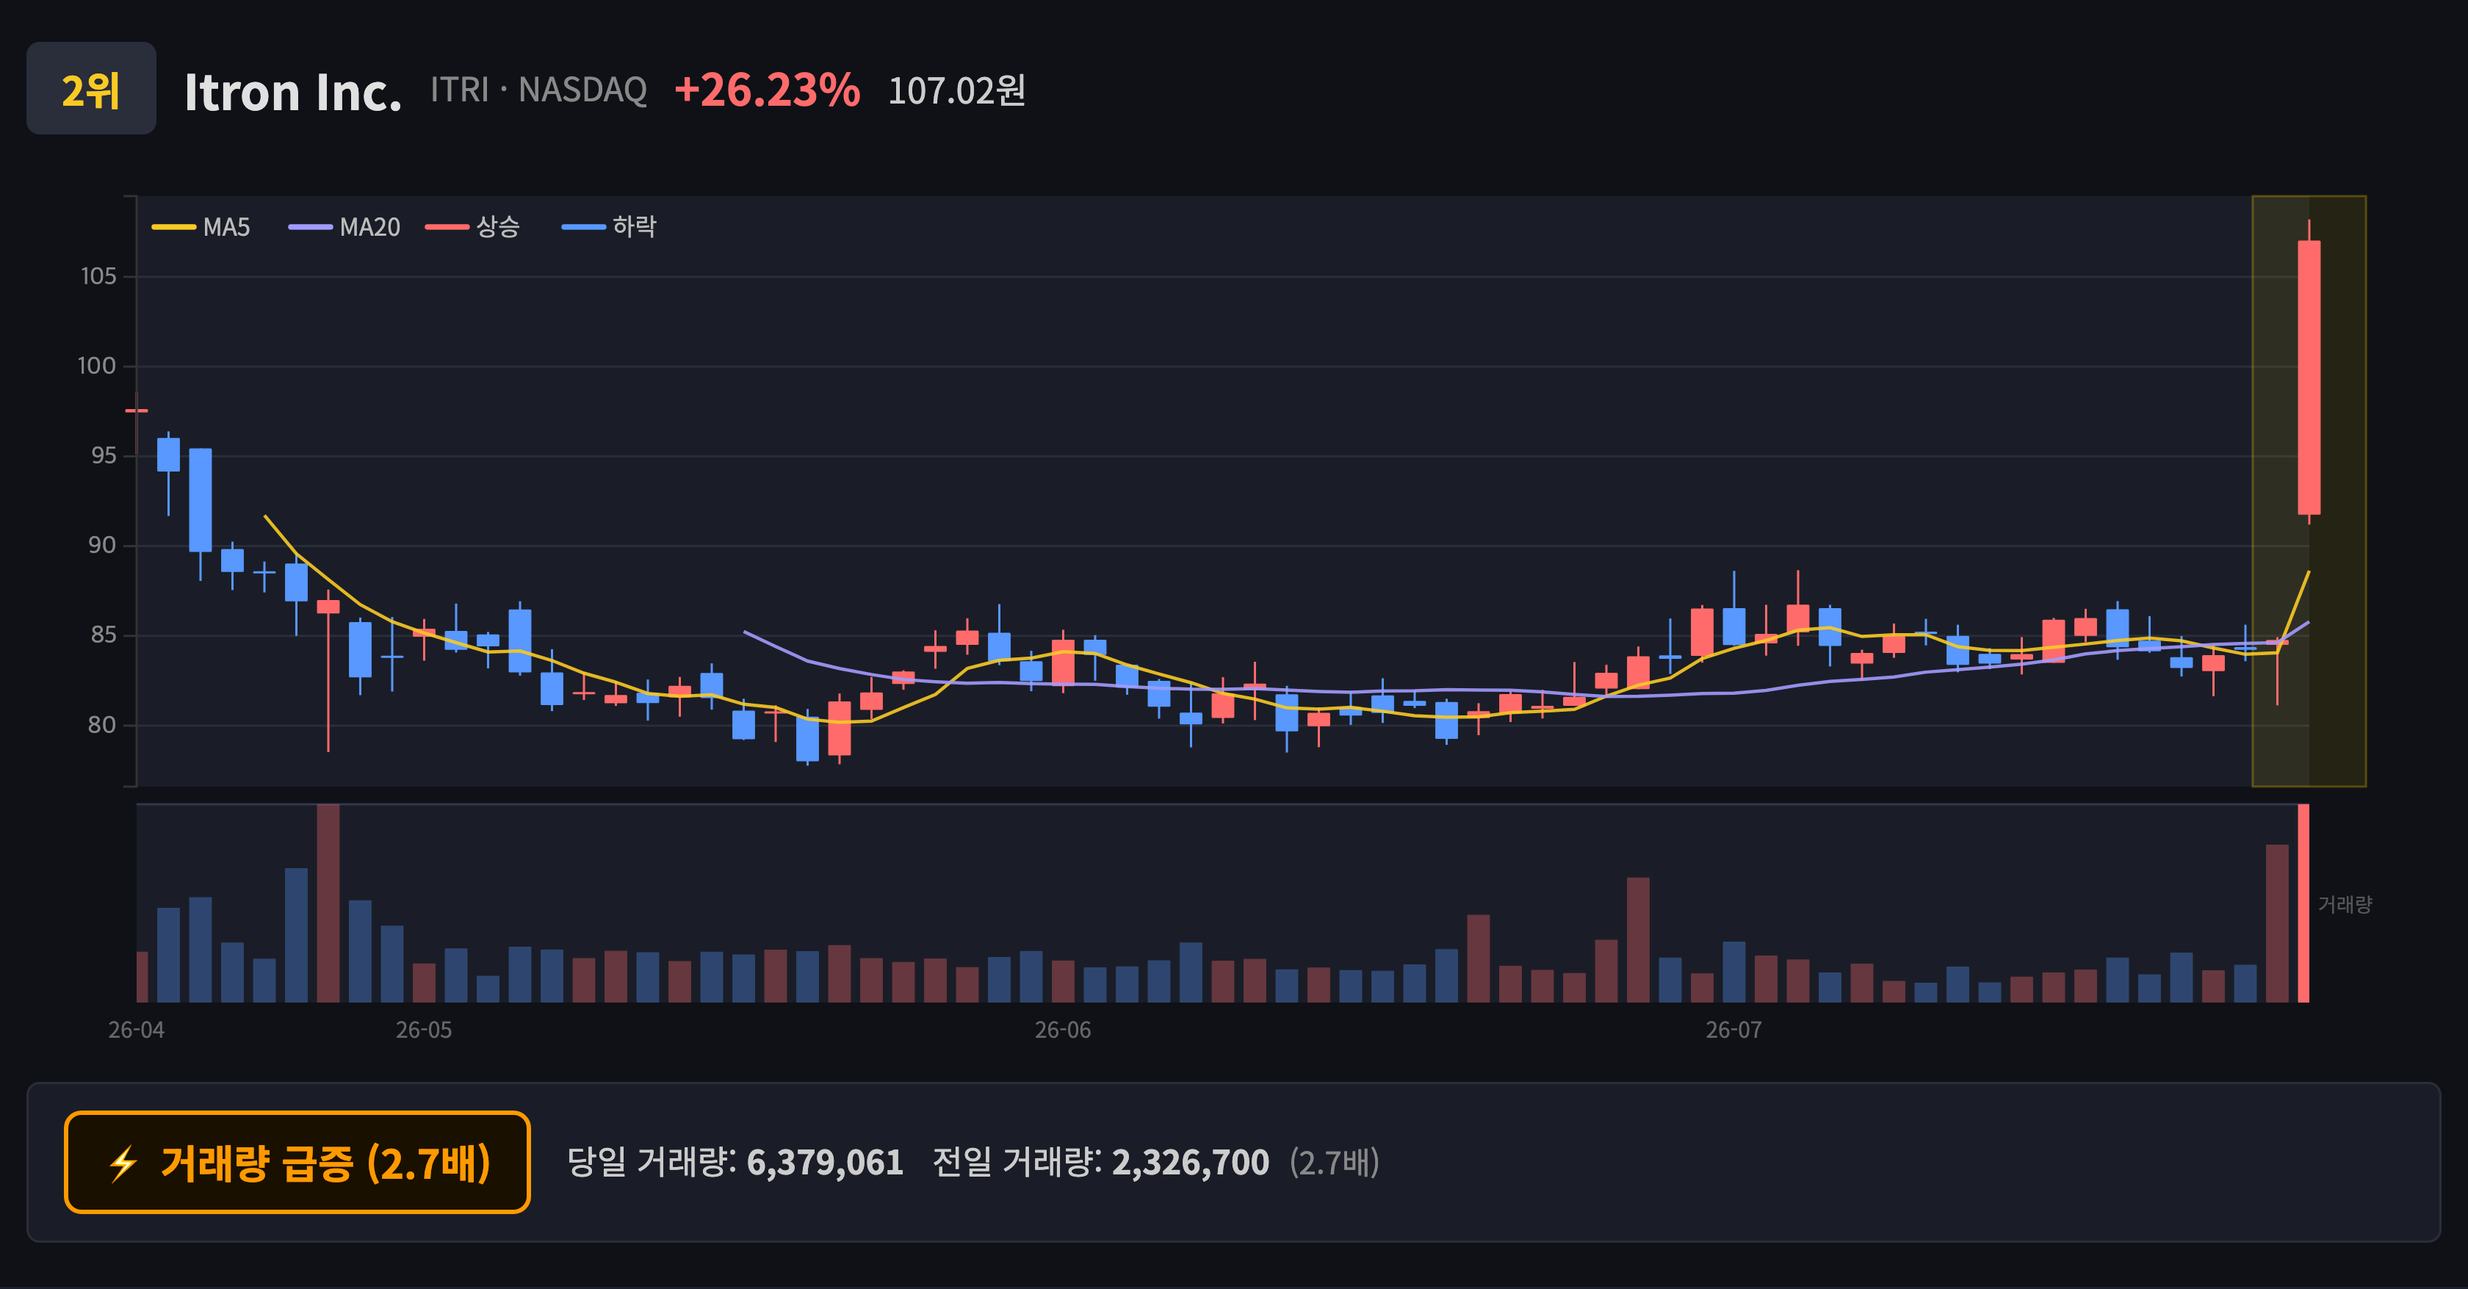Click the 95 price axis label
The height and width of the screenshot is (1289, 2468).
pos(104,456)
